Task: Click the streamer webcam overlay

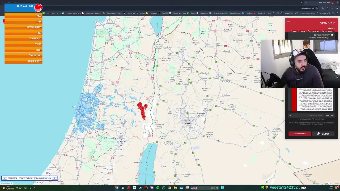Action: point(300,64)
